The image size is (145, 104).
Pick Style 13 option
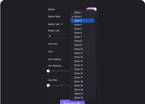82,61
